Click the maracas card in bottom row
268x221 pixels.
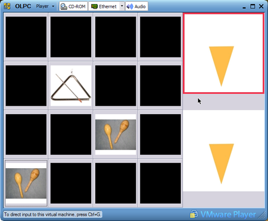26,183
